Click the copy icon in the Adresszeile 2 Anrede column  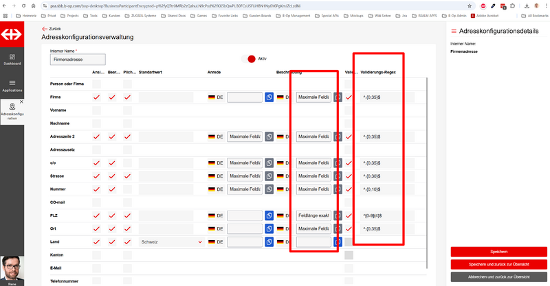(x=269, y=136)
